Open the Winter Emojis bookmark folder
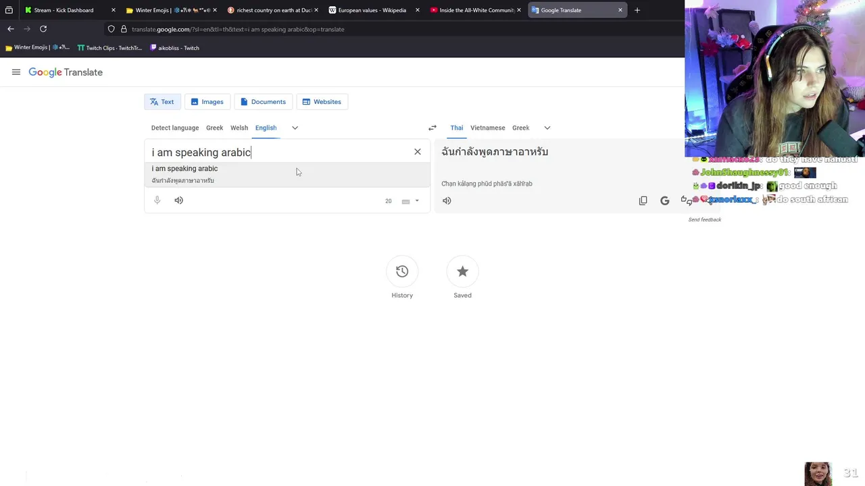 37,48
